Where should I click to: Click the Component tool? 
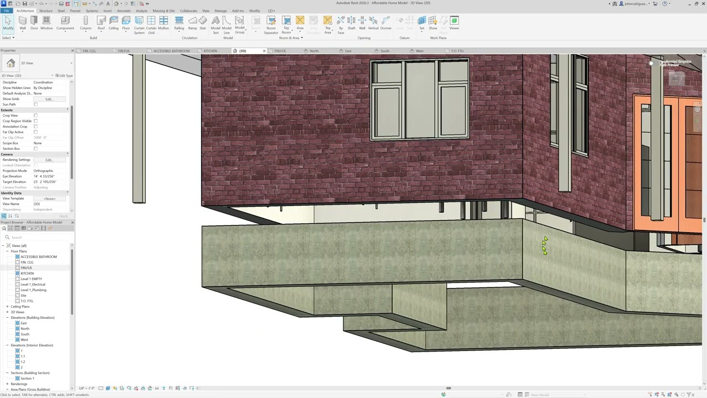[65, 23]
